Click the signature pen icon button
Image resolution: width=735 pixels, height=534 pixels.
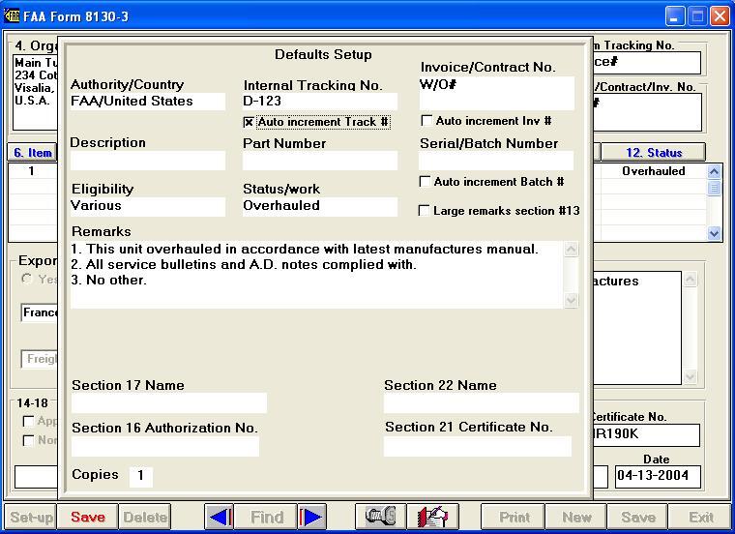(x=432, y=518)
